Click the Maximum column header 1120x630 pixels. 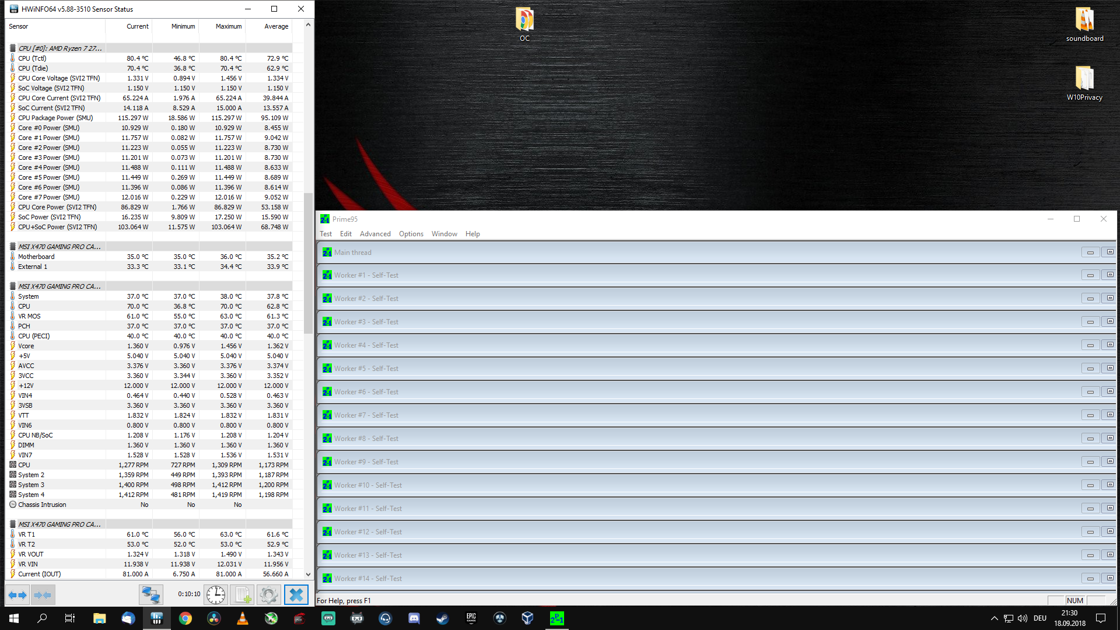coord(228,26)
